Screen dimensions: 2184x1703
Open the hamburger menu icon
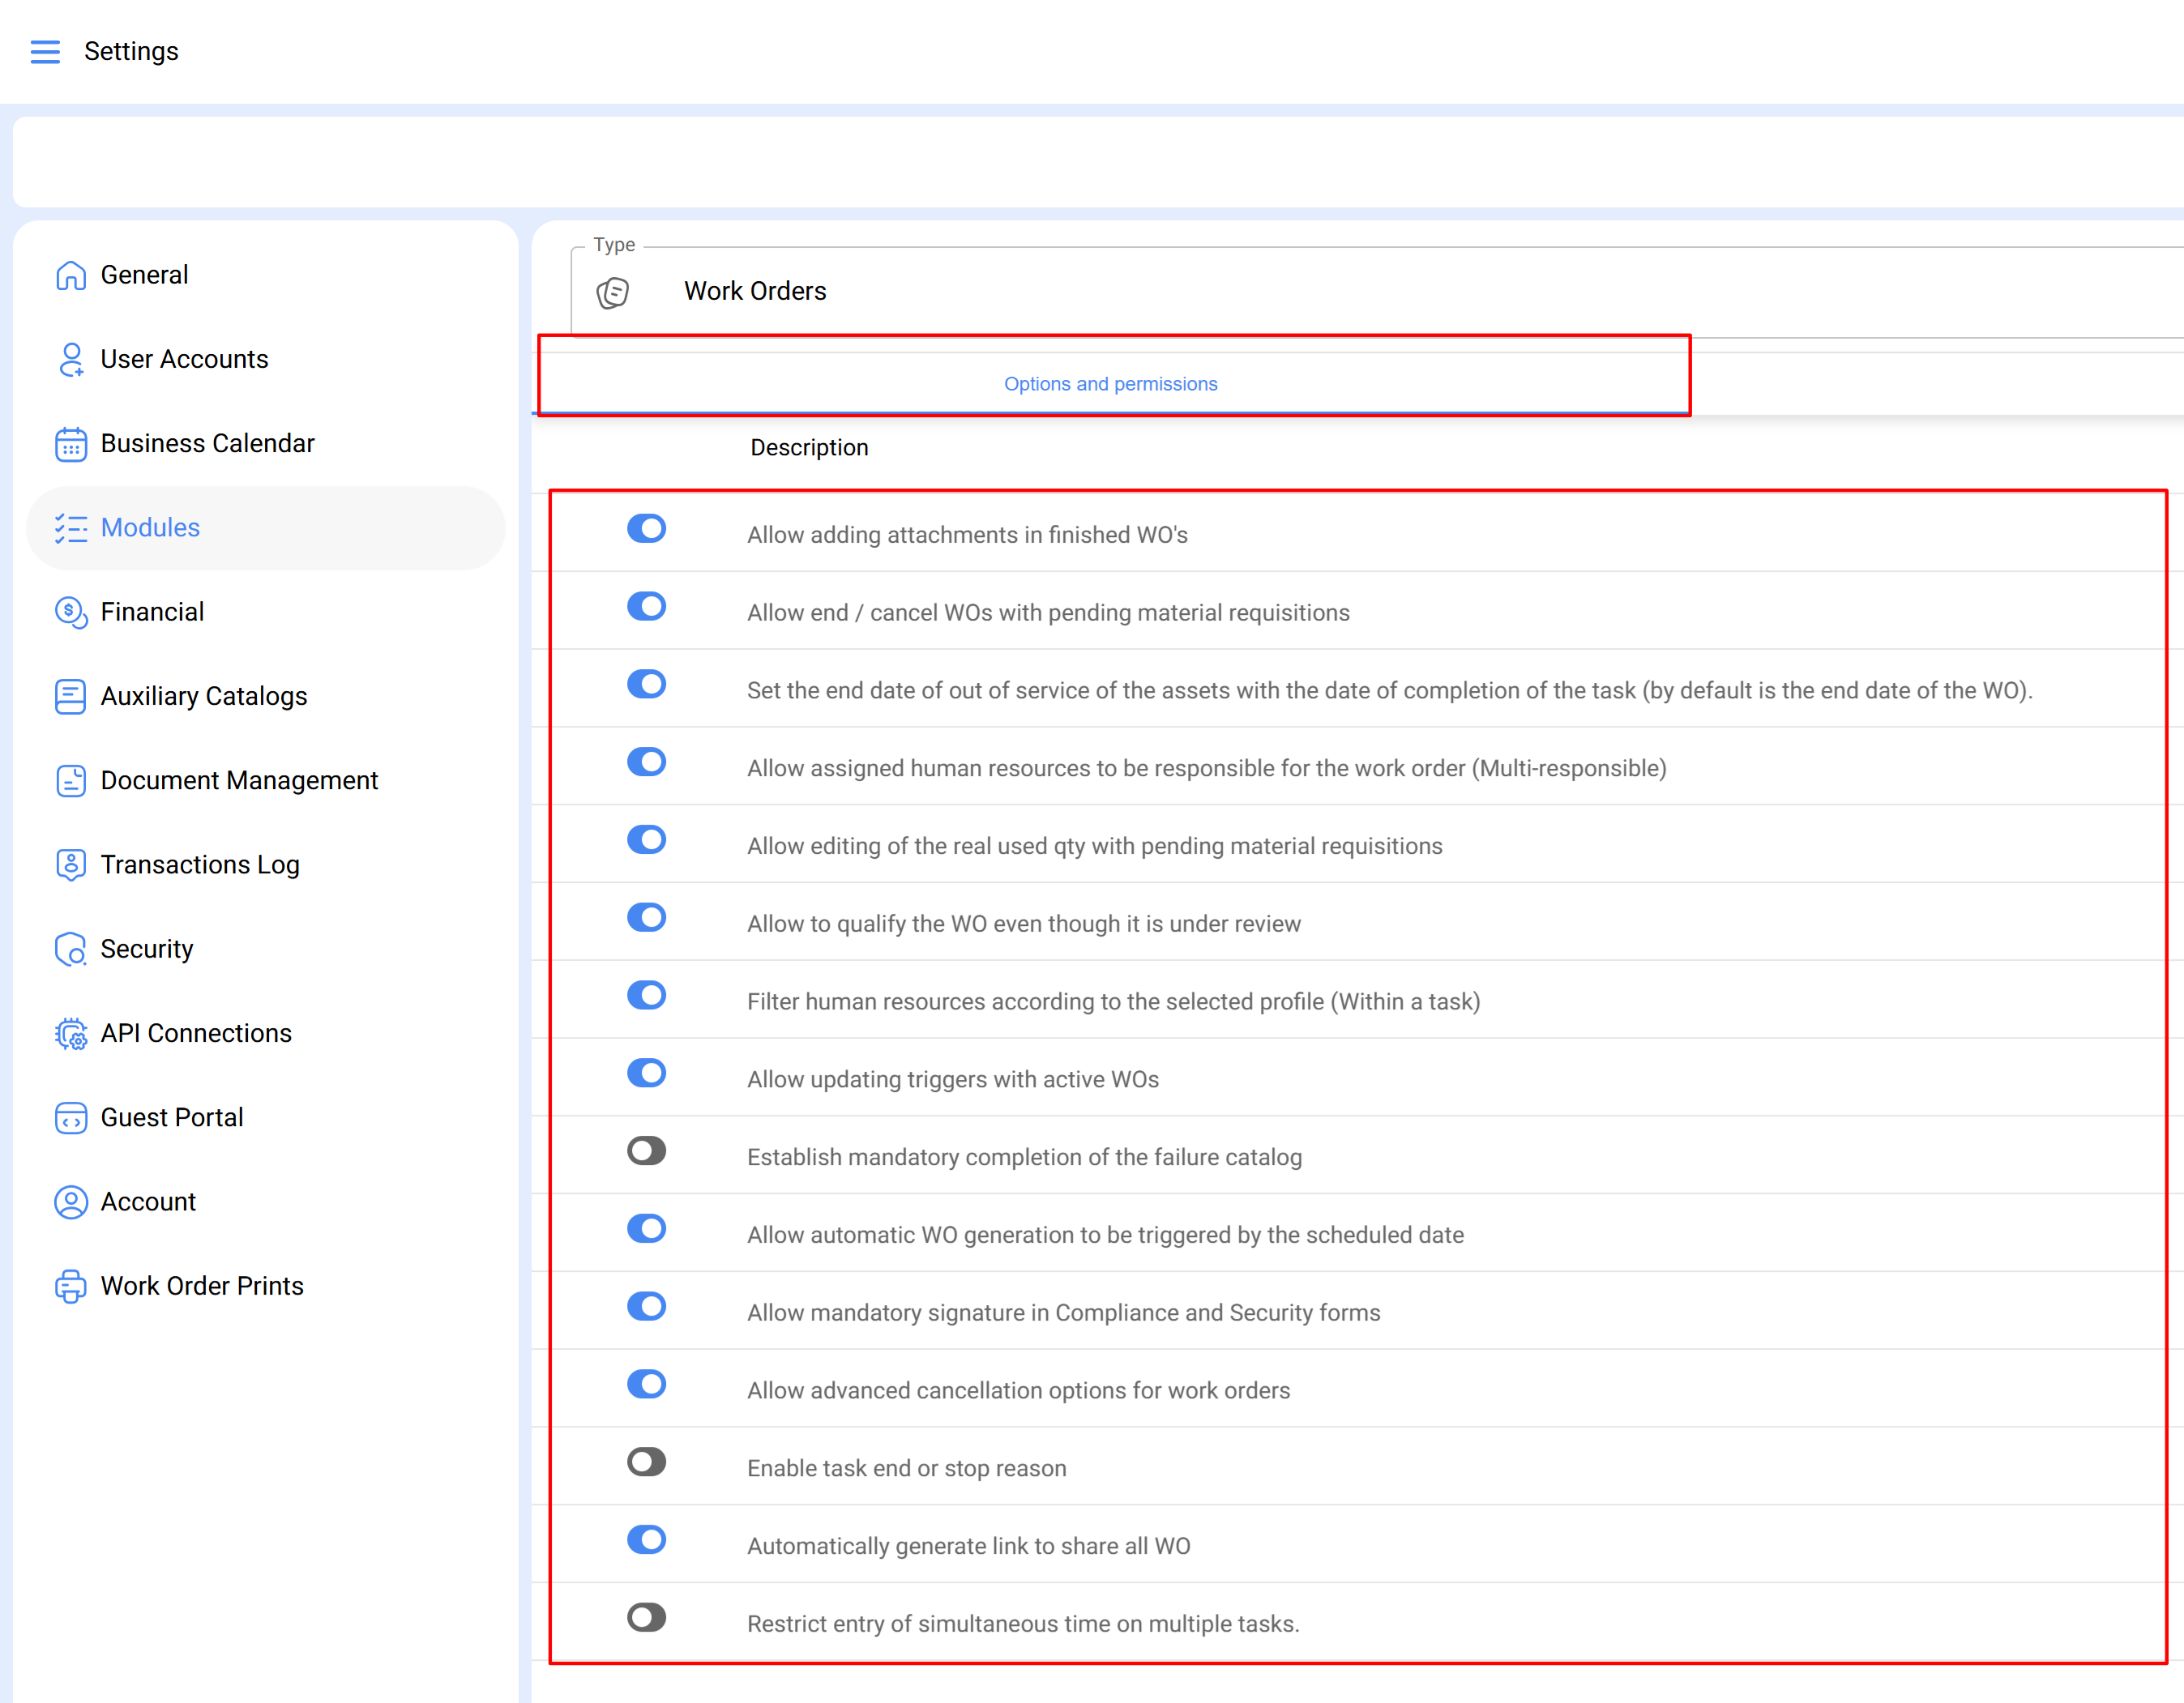(x=45, y=51)
